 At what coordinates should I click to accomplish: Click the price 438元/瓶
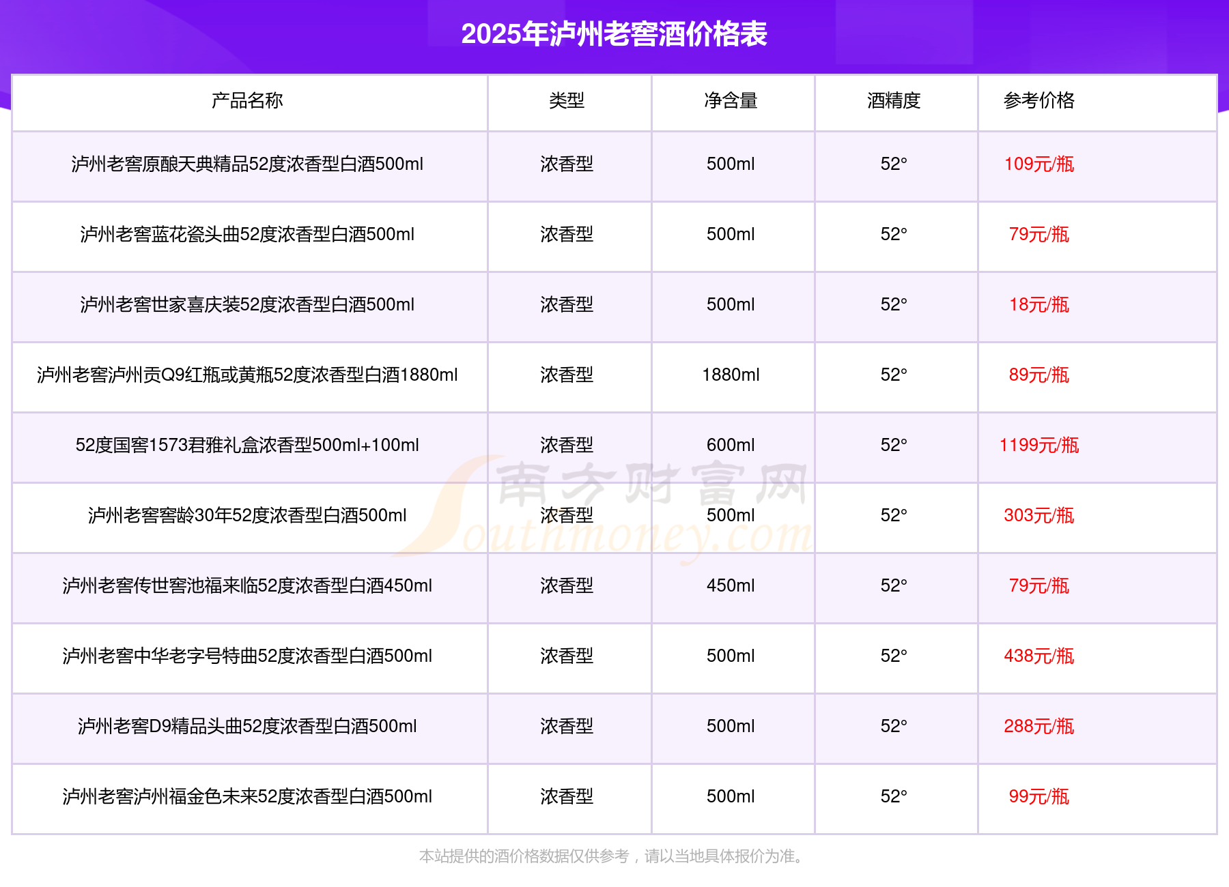click(x=1039, y=656)
